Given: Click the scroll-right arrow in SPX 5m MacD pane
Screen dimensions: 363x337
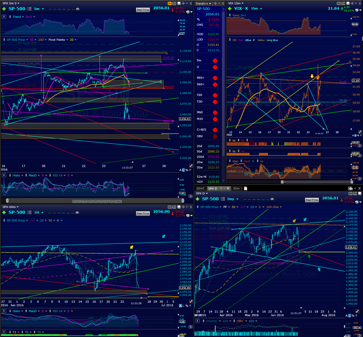Looking at the screenshot, I should 191,196.
